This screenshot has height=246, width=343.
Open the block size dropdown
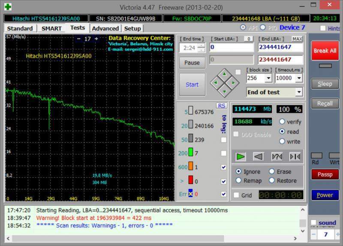coord(268,78)
